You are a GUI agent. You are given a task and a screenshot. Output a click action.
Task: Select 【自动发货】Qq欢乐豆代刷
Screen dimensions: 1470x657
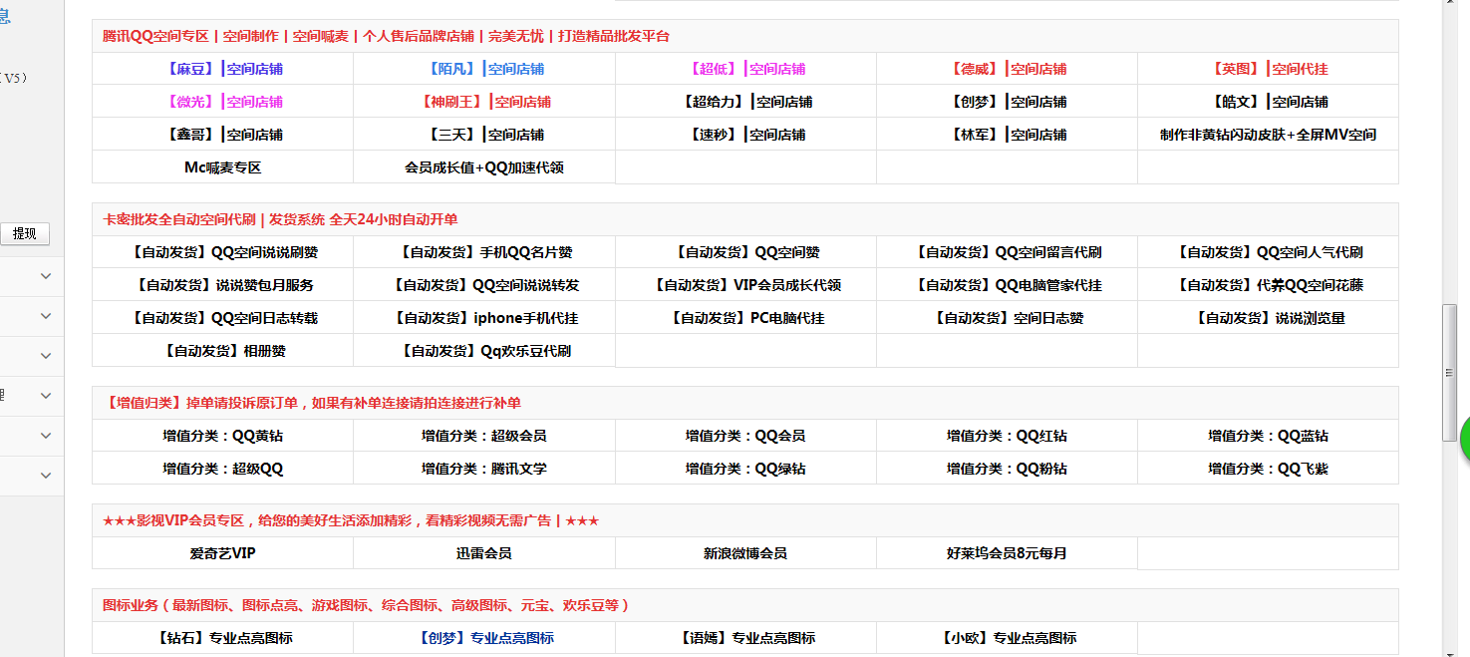(x=484, y=351)
